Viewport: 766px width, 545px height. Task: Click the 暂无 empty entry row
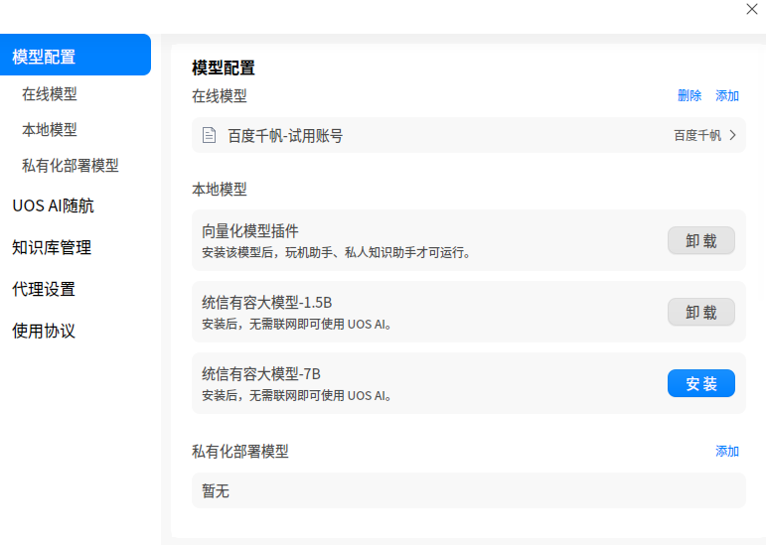click(x=469, y=490)
